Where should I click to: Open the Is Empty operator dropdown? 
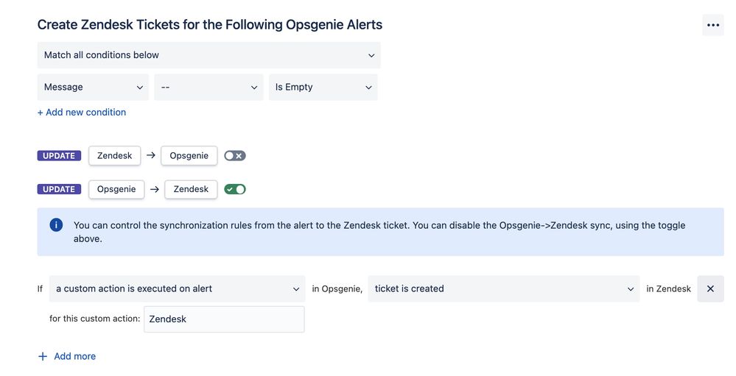(x=323, y=88)
